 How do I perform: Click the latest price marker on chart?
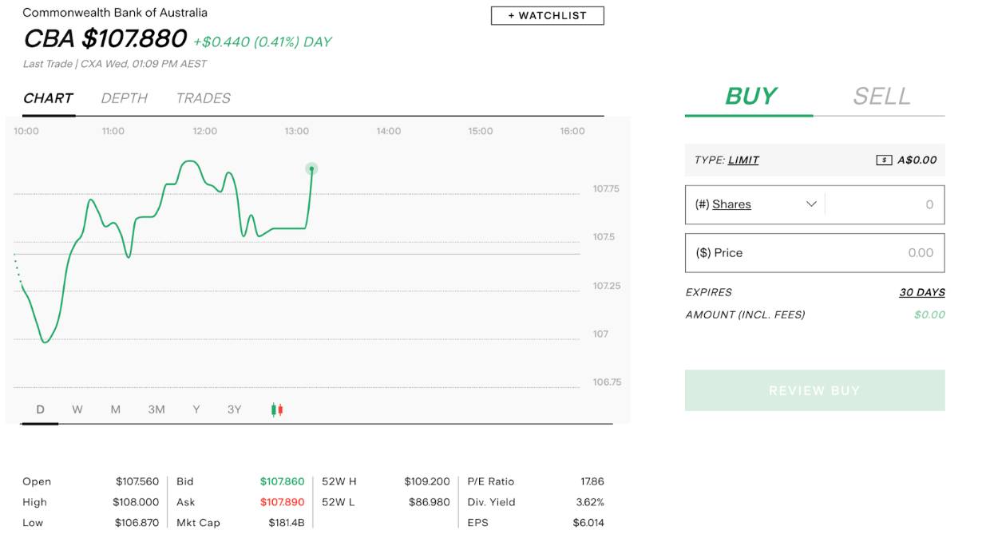tap(311, 168)
